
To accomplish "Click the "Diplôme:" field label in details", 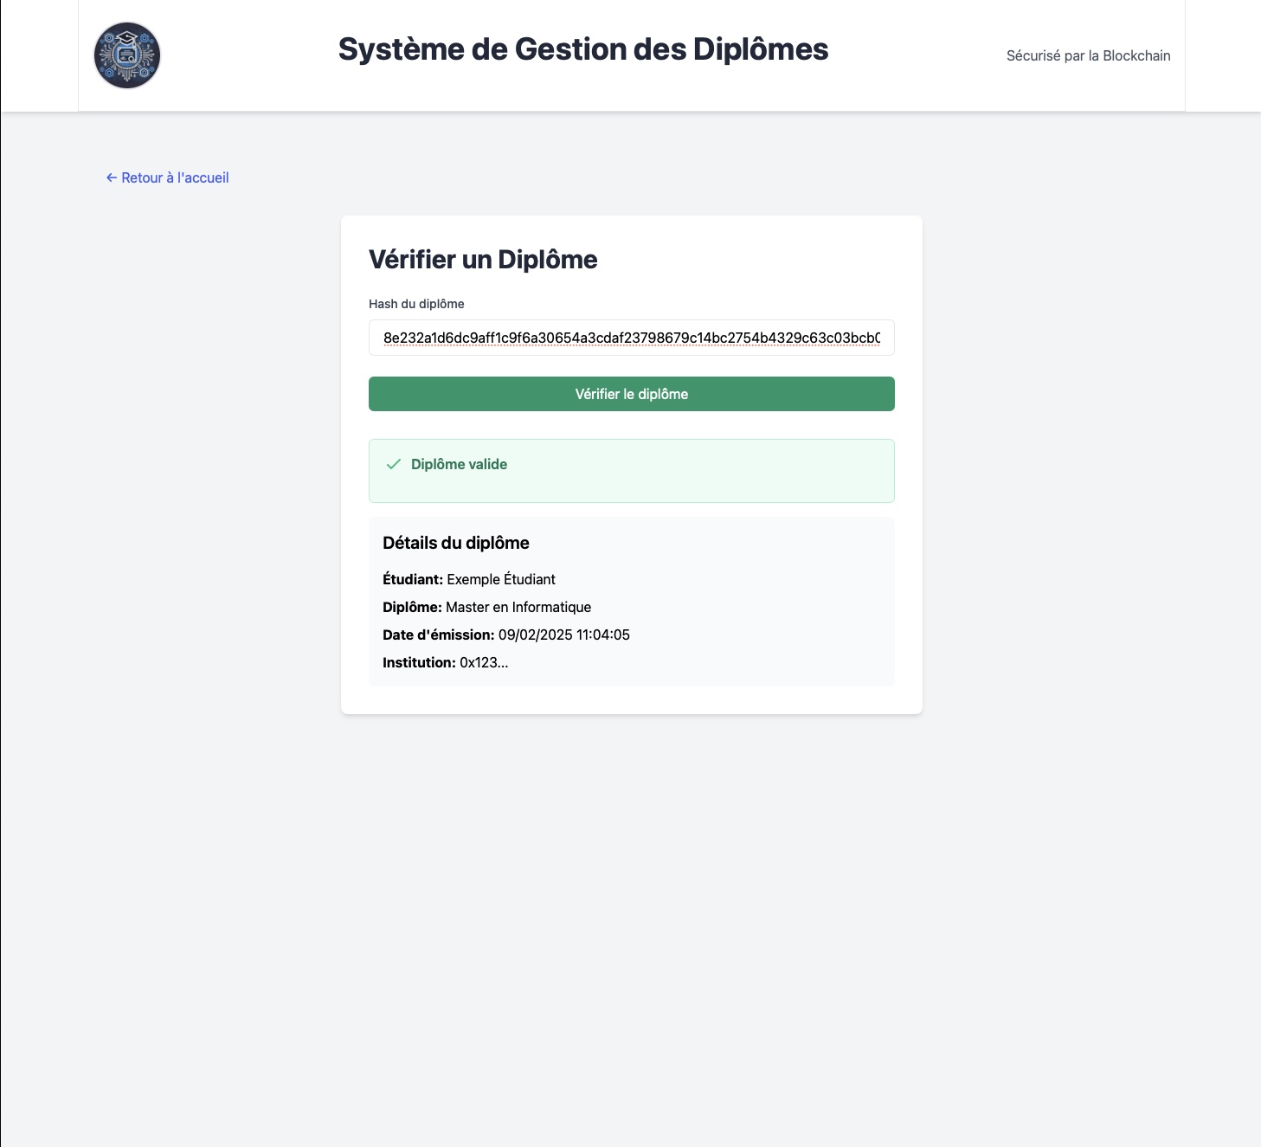I will click(412, 607).
